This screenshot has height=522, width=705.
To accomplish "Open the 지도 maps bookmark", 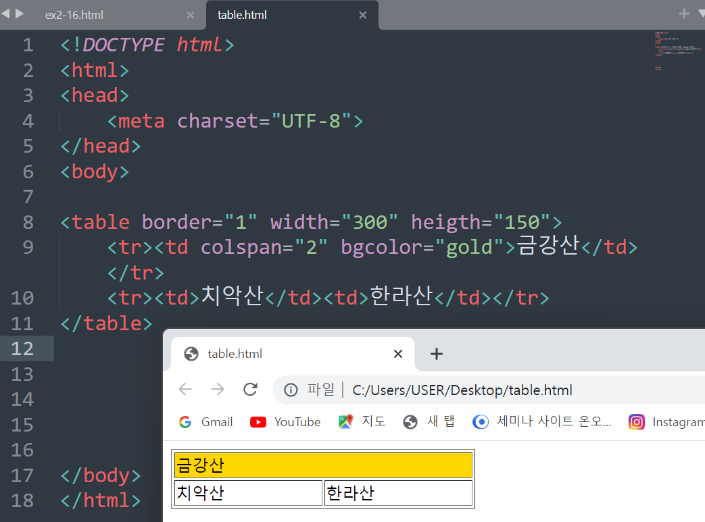I will click(x=362, y=422).
